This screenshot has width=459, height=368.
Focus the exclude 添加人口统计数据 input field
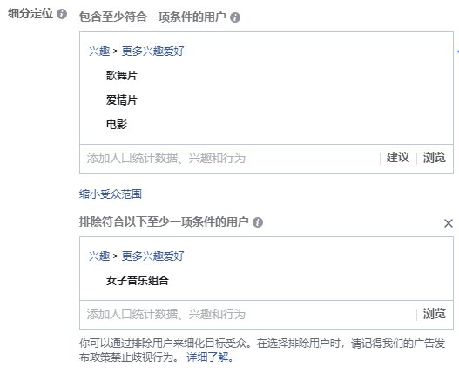point(247,315)
